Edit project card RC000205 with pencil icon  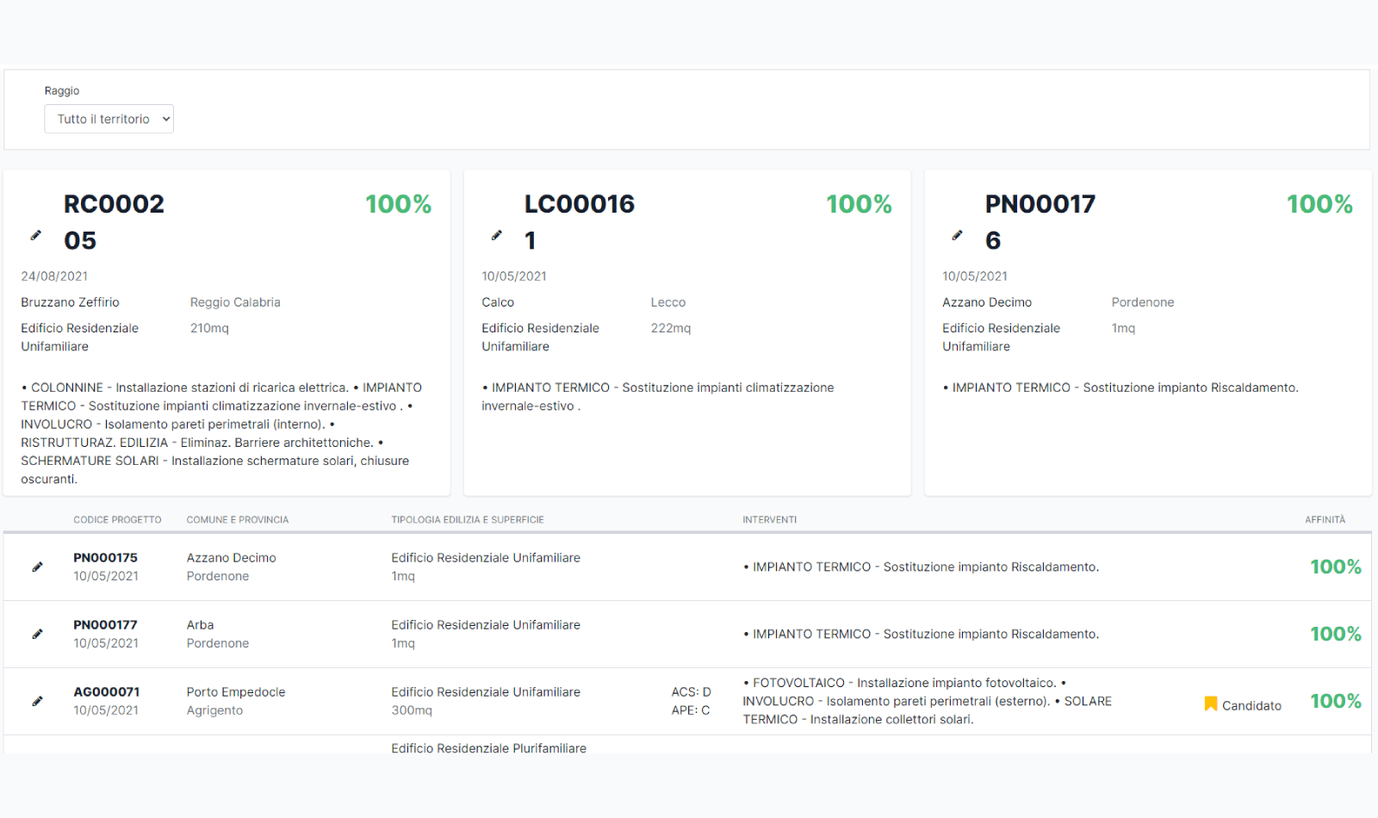tap(36, 235)
